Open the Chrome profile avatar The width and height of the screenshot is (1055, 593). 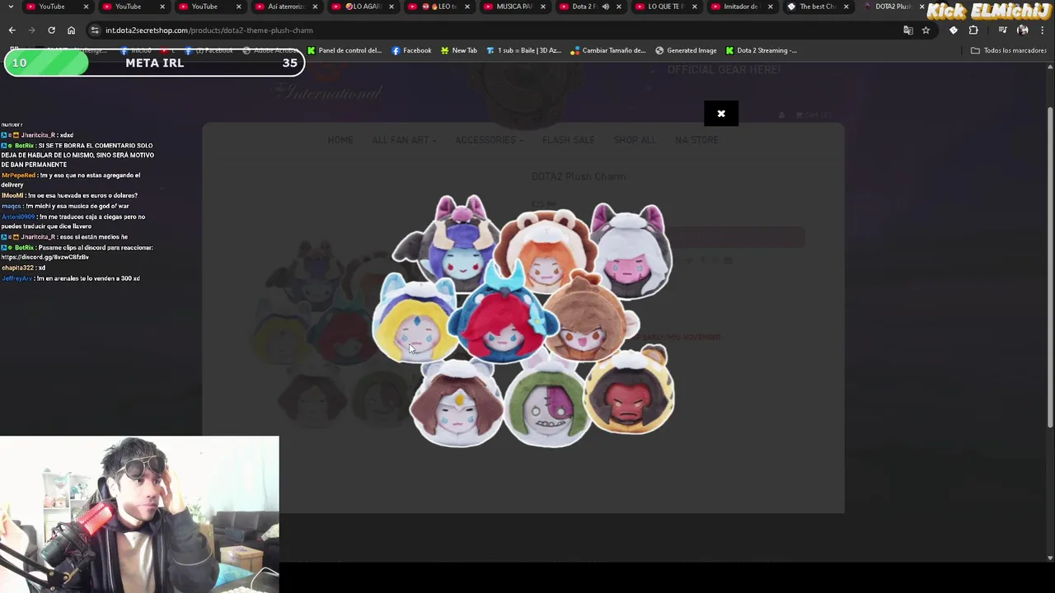[x=1023, y=30]
